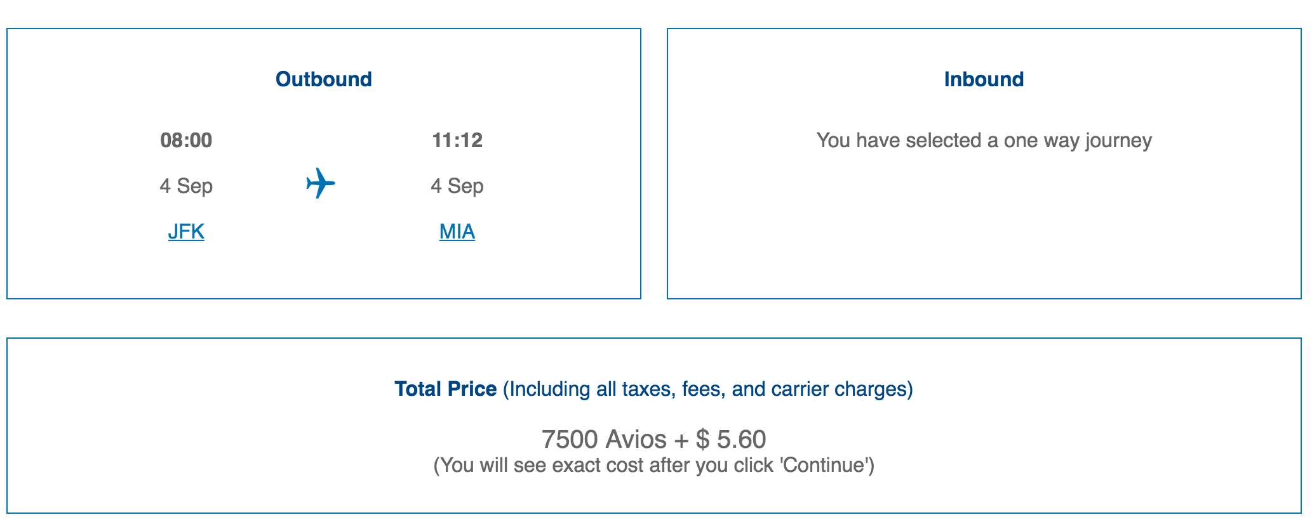Click the airplane icon between airports
The height and width of the screenshot is (529, 1312).
point(321,183)
